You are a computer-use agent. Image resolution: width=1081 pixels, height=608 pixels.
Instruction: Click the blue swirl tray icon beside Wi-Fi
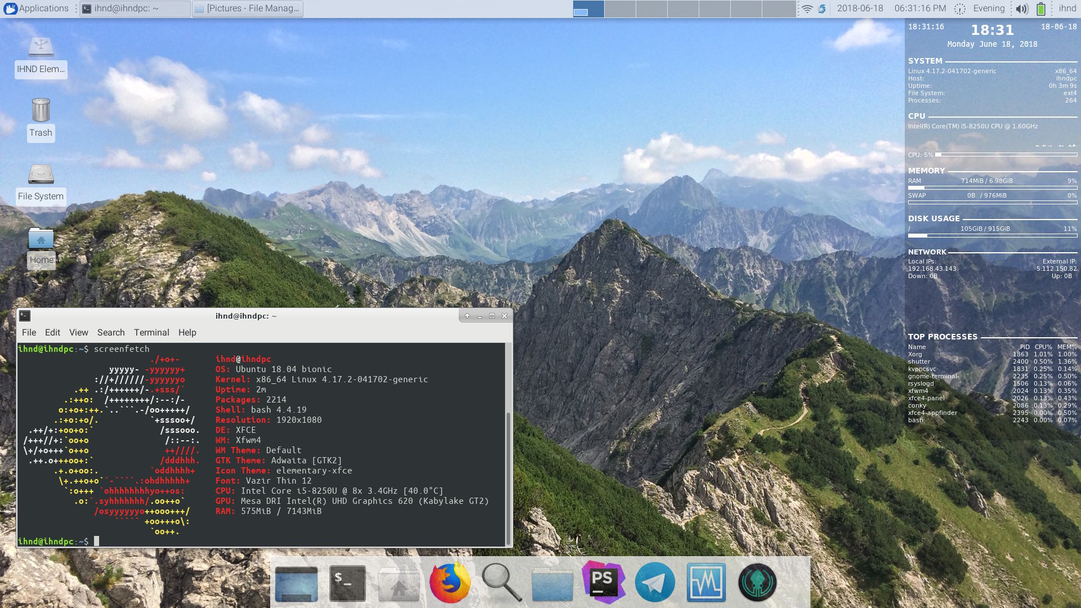click(x=822, y=9)
